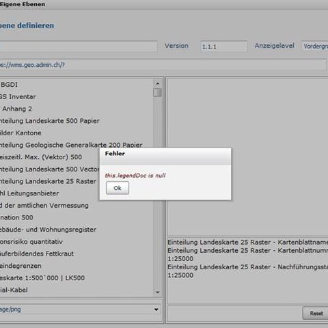328x328 pixels.
Task: Click the Ebene definieren heading
Action: [x=27, y=25]
